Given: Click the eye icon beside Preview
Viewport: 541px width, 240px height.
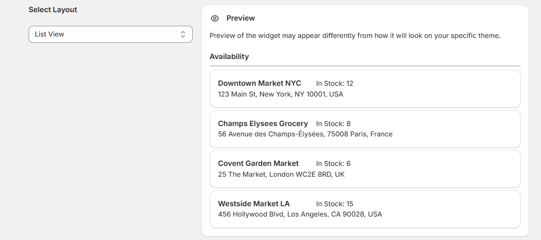Looking at the screenshot, I should (x=215, y=18).
